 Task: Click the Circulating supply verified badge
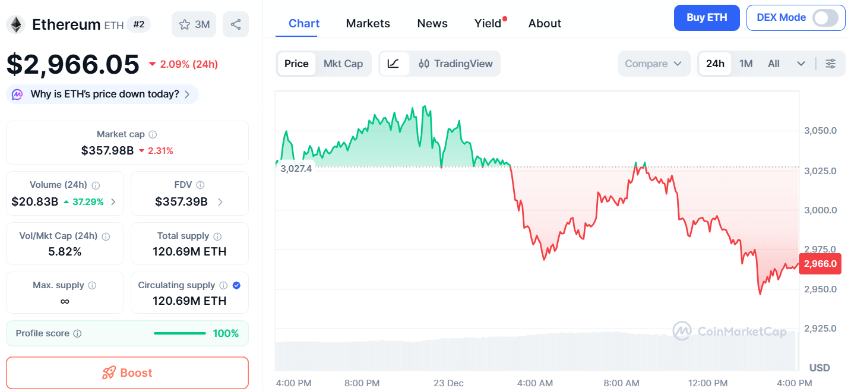tap(236, 285)
